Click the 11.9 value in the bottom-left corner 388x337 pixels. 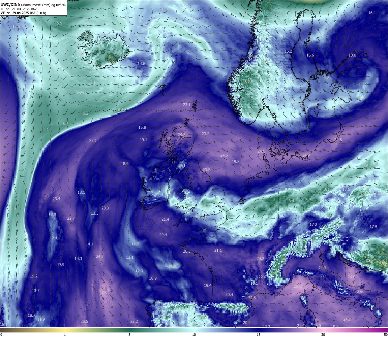pyautogui.click(x=41, y=319)
